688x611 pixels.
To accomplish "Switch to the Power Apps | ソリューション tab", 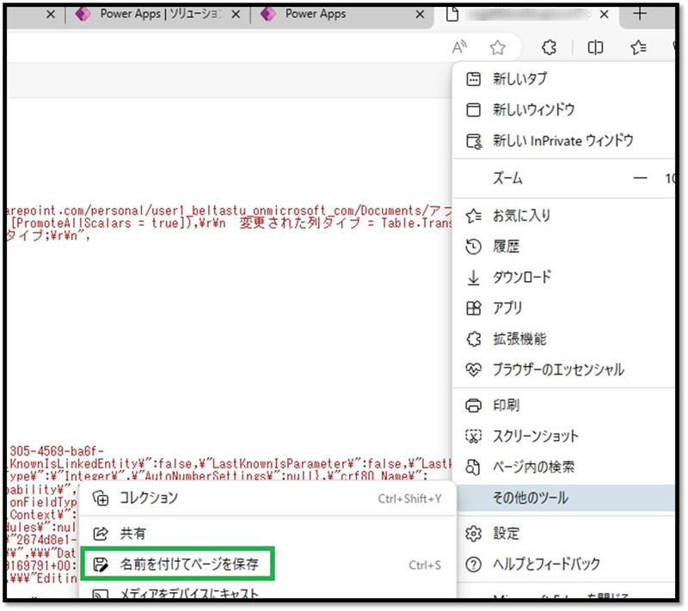I will [158, 15].
